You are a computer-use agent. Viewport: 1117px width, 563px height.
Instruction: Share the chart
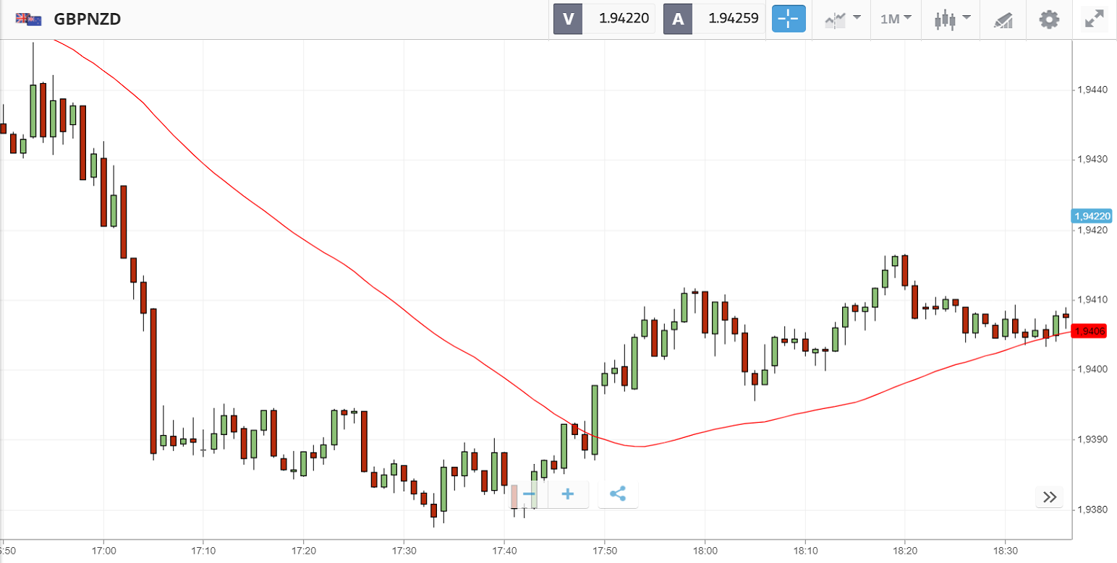(618, 495)
